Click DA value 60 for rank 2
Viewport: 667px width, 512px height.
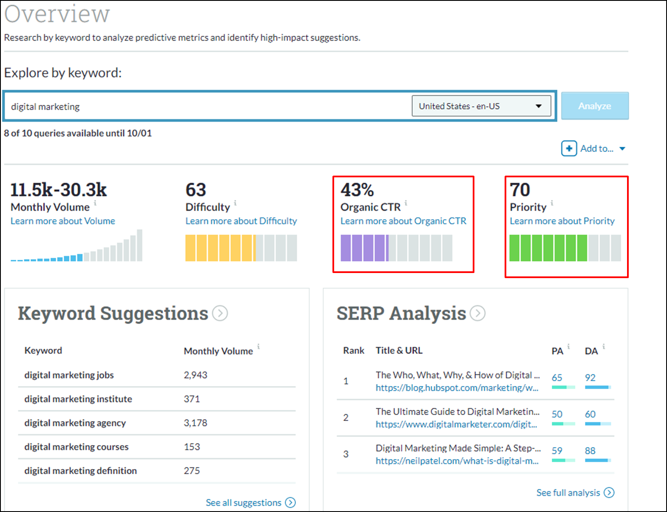click(x=590, y=414)
